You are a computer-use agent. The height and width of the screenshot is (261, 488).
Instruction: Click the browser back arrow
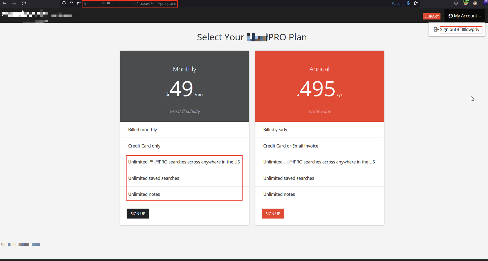pyautogui.click(x=5, y=3)
